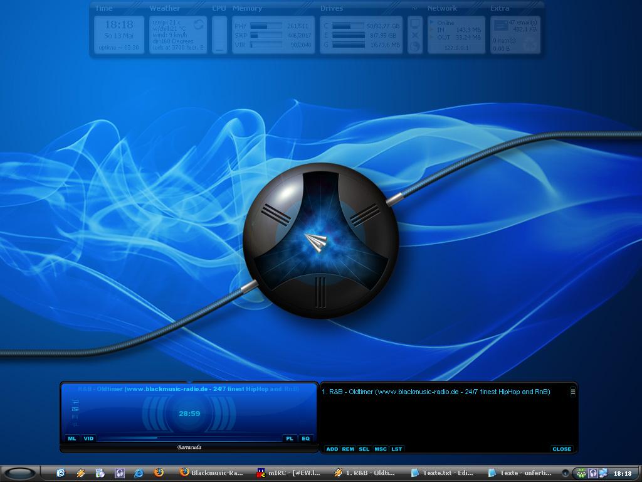642x482 pixels.
Task: Open the headphones quick launch icon
Action: (x=120, y=473)
